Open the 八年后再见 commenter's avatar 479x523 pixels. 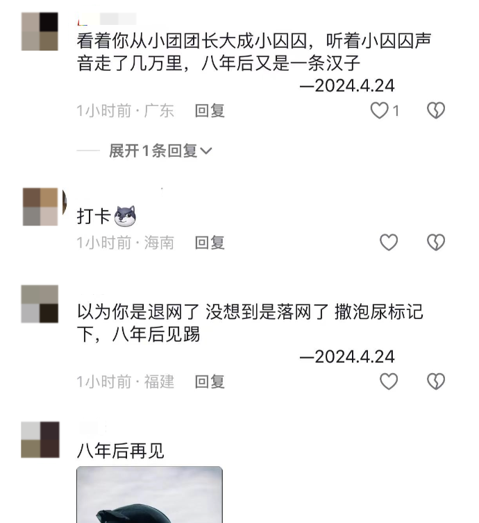tap(40, 440)
